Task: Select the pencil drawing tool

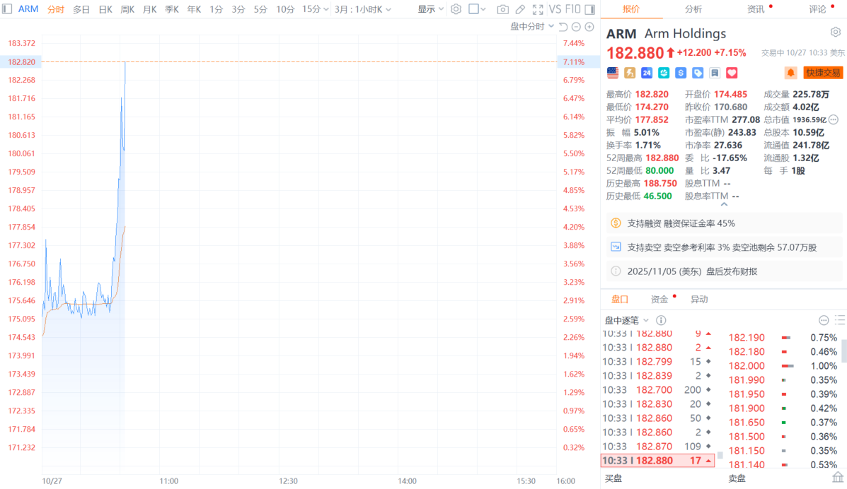Action: click(520, 9)
